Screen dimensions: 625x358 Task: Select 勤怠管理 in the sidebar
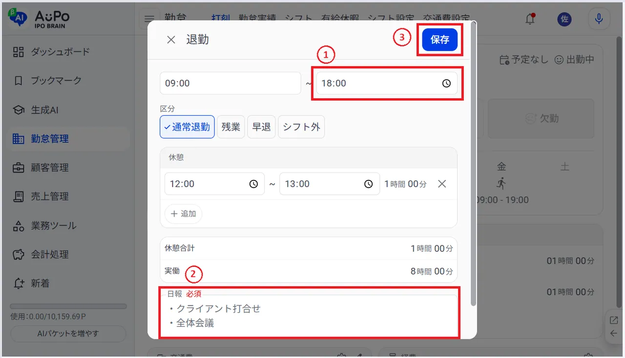tap(67, 139)
